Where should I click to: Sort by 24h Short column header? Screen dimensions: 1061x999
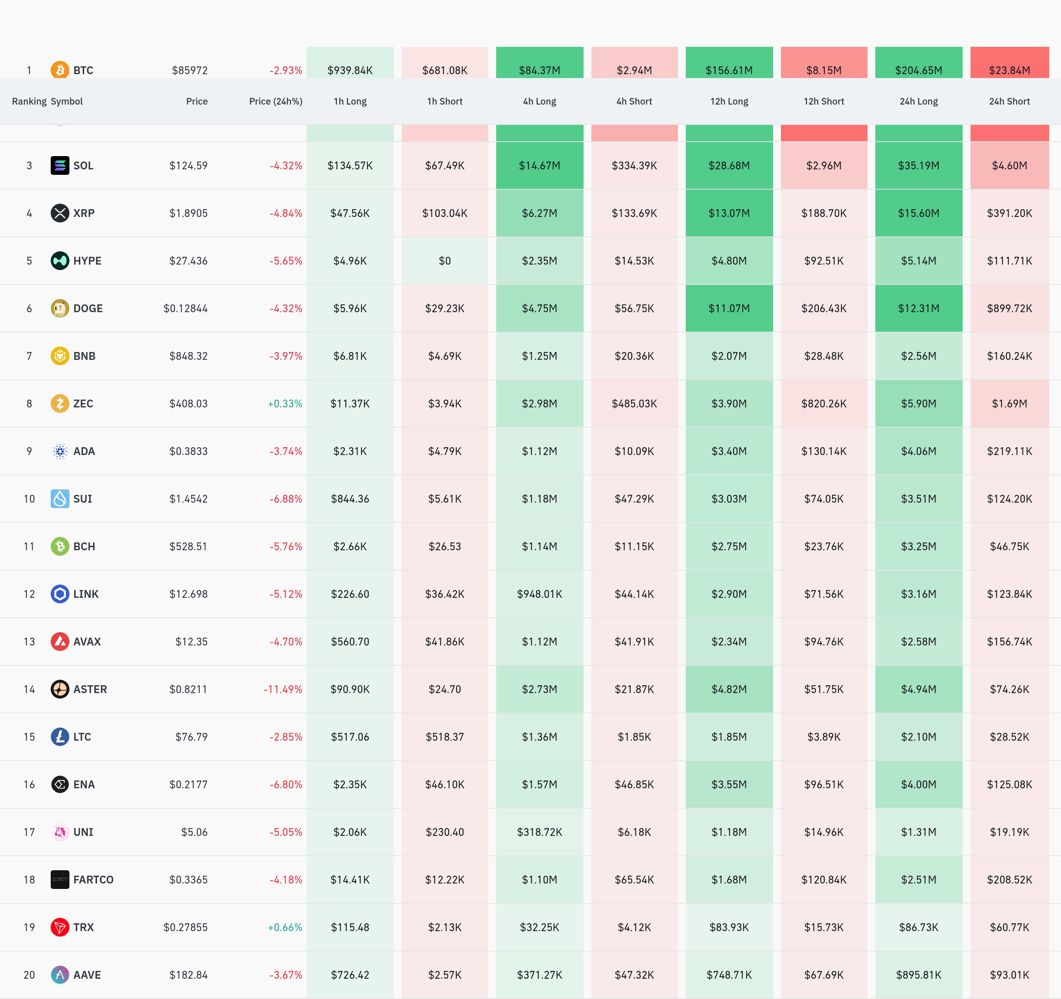coord(1009,101)
